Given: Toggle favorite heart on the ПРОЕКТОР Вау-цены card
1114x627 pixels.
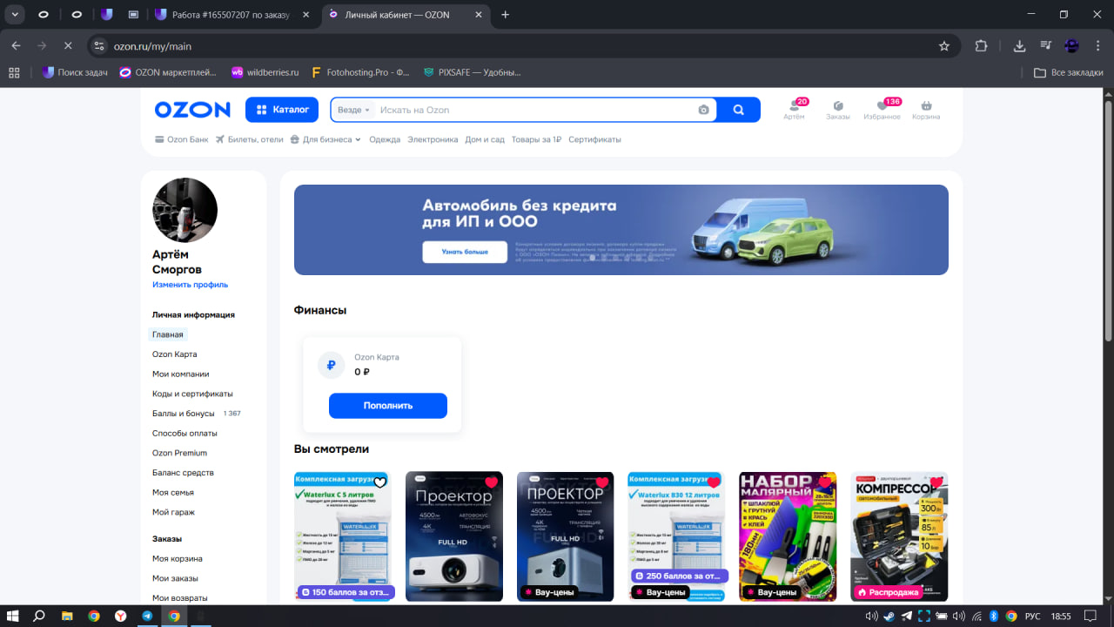Looking at the screenshot, I should click(602, 482).
